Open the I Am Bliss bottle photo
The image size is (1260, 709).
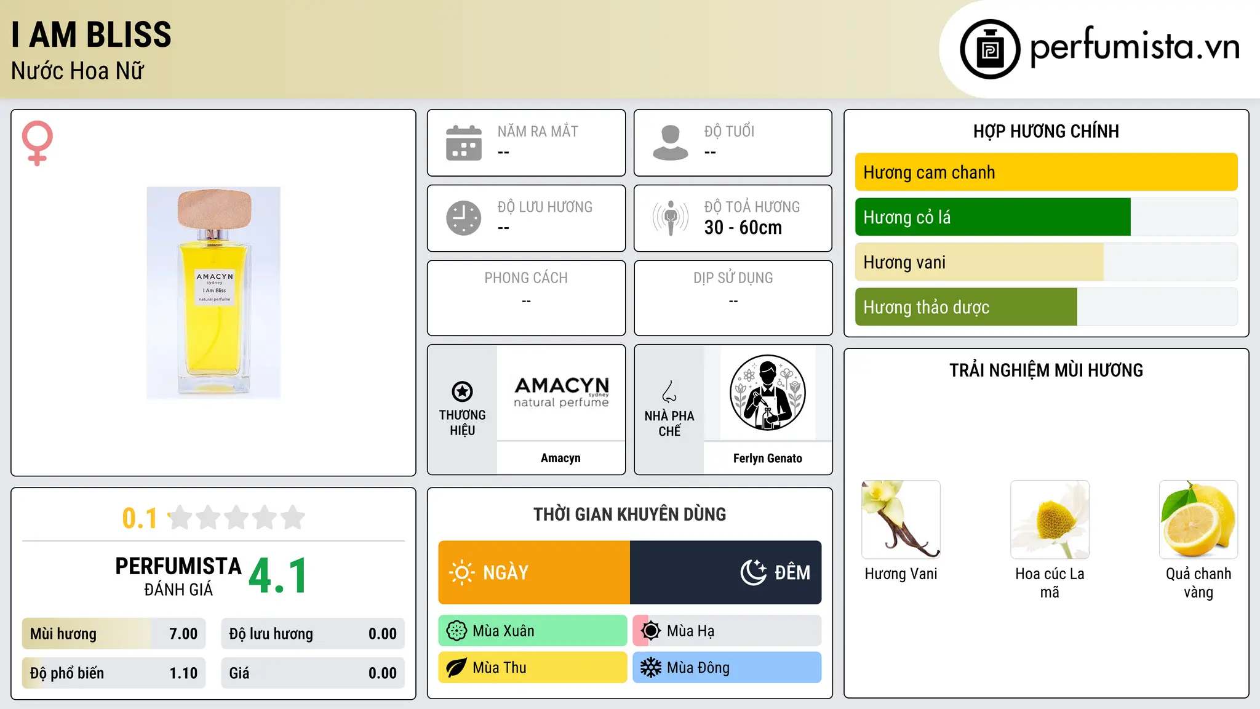[213, 293]
